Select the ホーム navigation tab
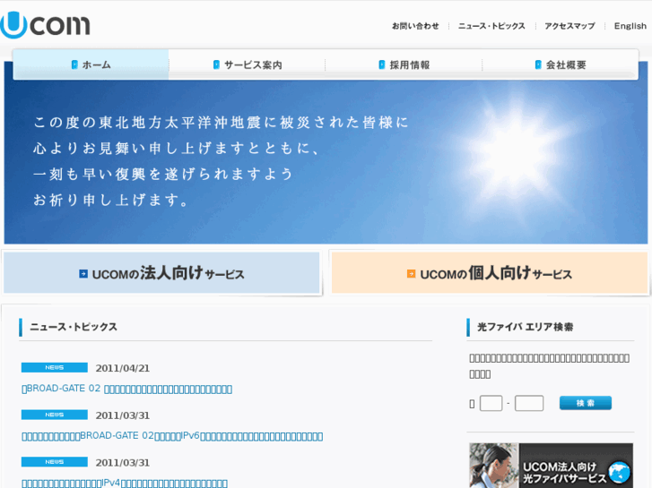This screenshot has width=652, height=488. [91, 64]
